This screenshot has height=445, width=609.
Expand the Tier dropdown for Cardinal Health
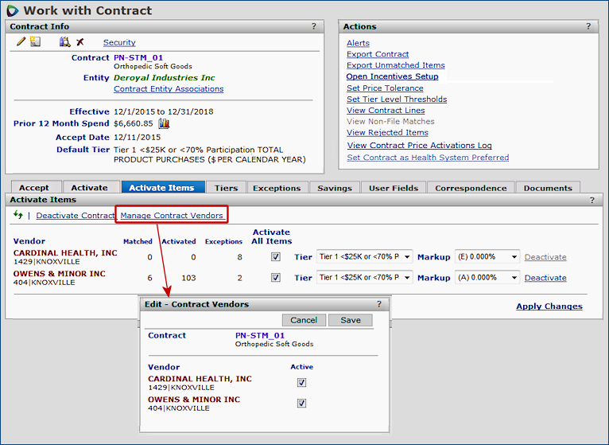click(x=364, y=257)
